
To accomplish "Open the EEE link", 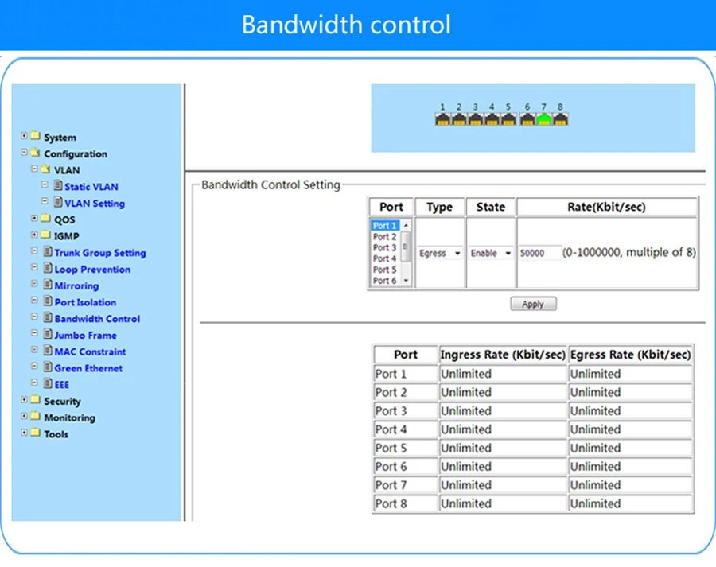I will (x=61, y=384).
